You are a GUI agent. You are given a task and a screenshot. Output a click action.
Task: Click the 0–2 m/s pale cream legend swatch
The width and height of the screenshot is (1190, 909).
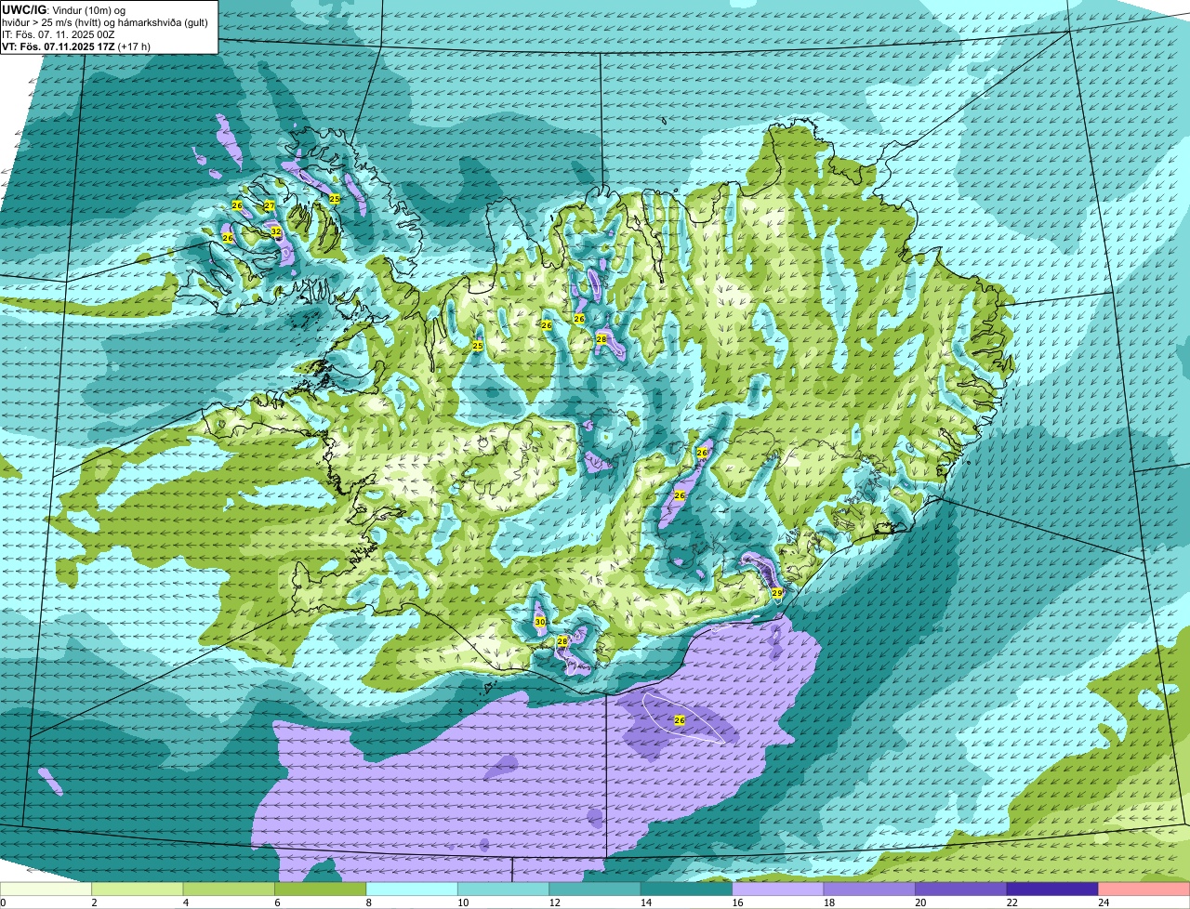(x=46, y=889)
